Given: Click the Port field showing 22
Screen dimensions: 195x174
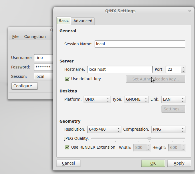Looking at the screenshot, I should pos(174,69).
